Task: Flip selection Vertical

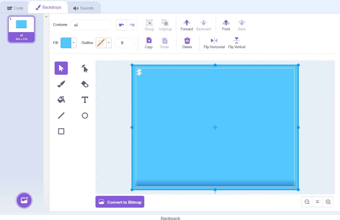Action: pyautogui.click(x=237, y=43)
